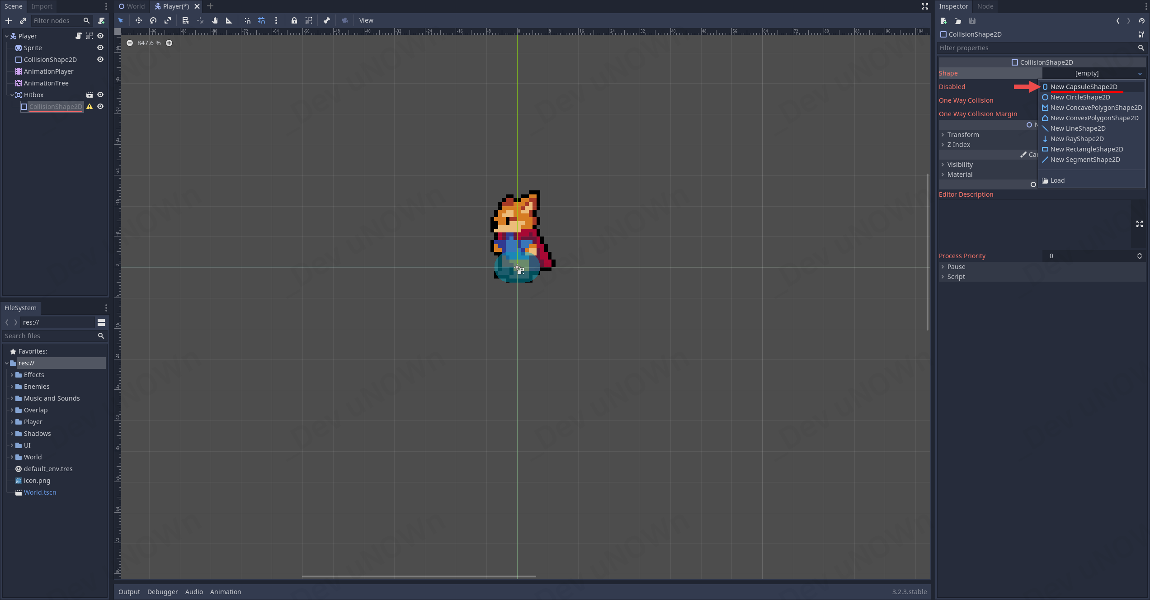Screen dimensions: 1150x600
Task: Select the Move mode tool
Action: (138, 20)
